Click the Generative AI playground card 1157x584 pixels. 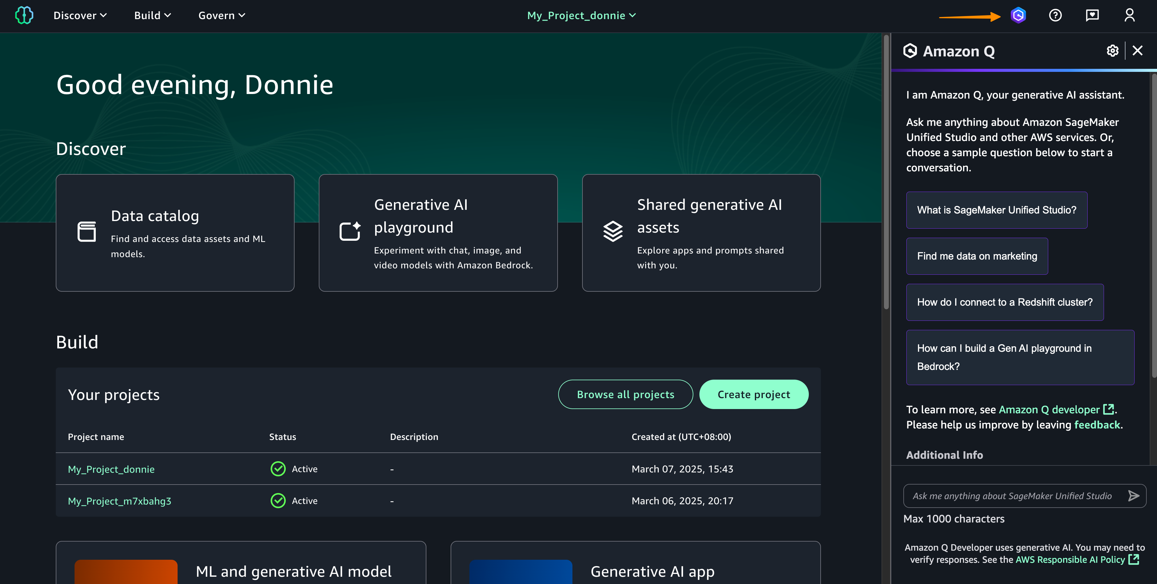pyautogui.click(x=438, y=233)
